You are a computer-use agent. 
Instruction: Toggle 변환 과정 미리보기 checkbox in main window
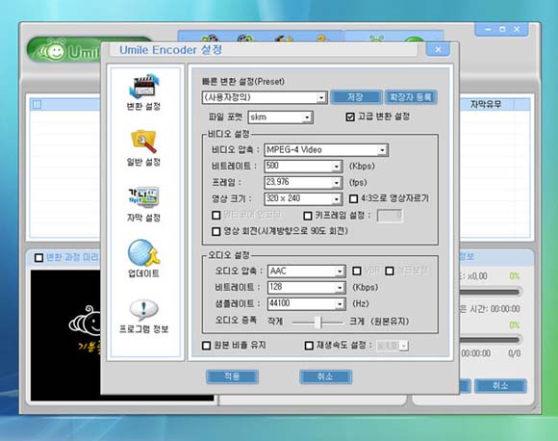pos(38,257)
